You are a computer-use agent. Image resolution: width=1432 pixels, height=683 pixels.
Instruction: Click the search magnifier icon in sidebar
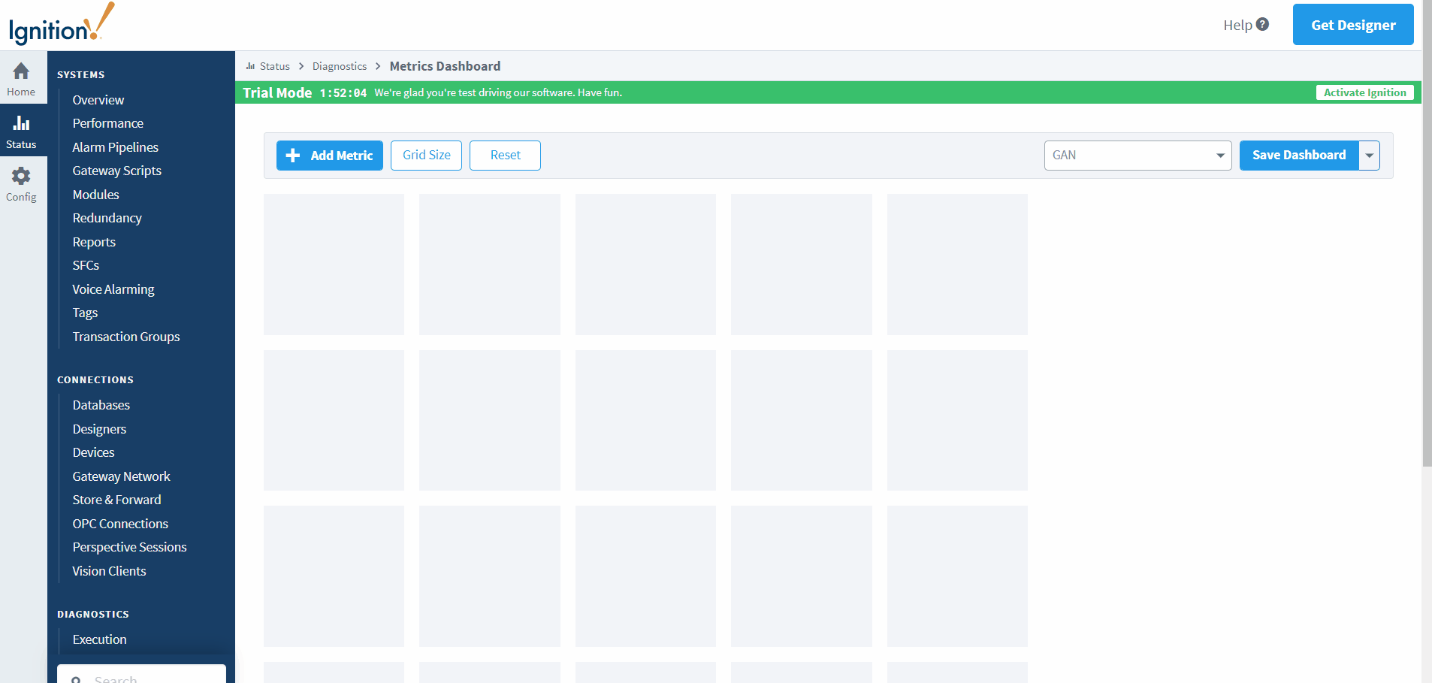(76, 679)
